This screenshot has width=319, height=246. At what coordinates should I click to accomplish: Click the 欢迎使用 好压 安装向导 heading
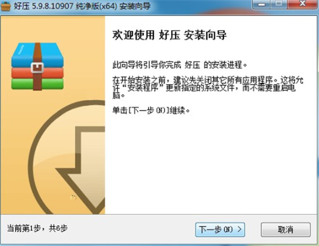coord(169,35)
